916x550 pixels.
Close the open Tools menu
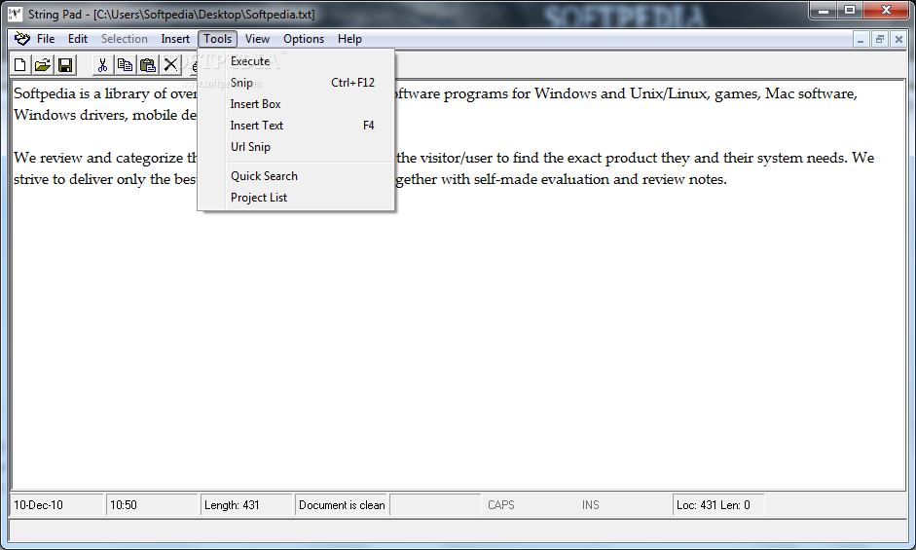(217, 39)
